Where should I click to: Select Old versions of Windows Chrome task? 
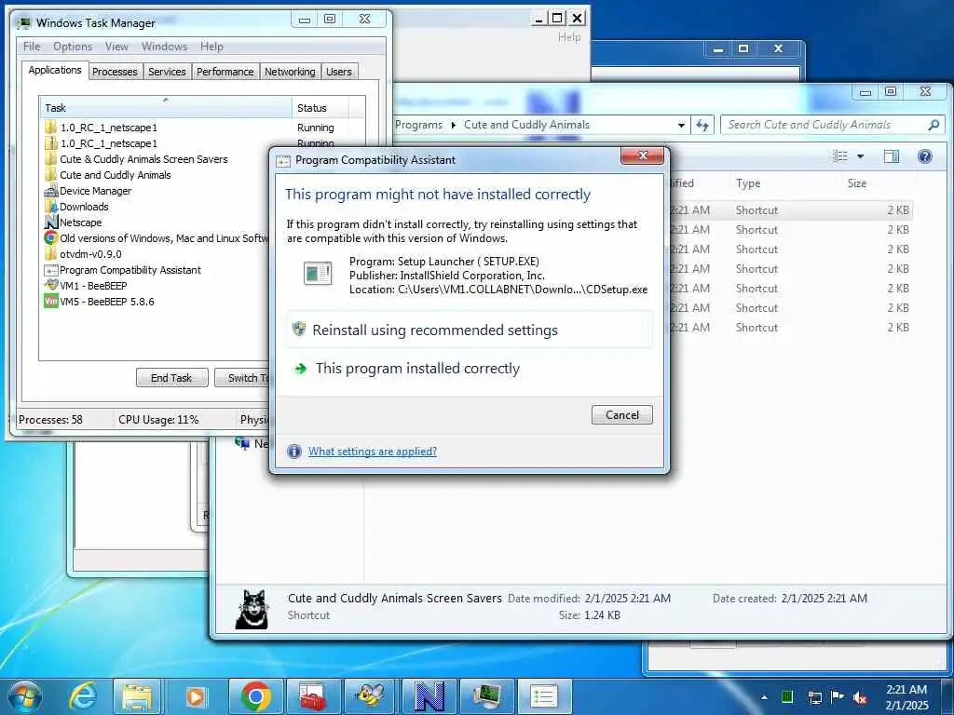tap(156, 238)
